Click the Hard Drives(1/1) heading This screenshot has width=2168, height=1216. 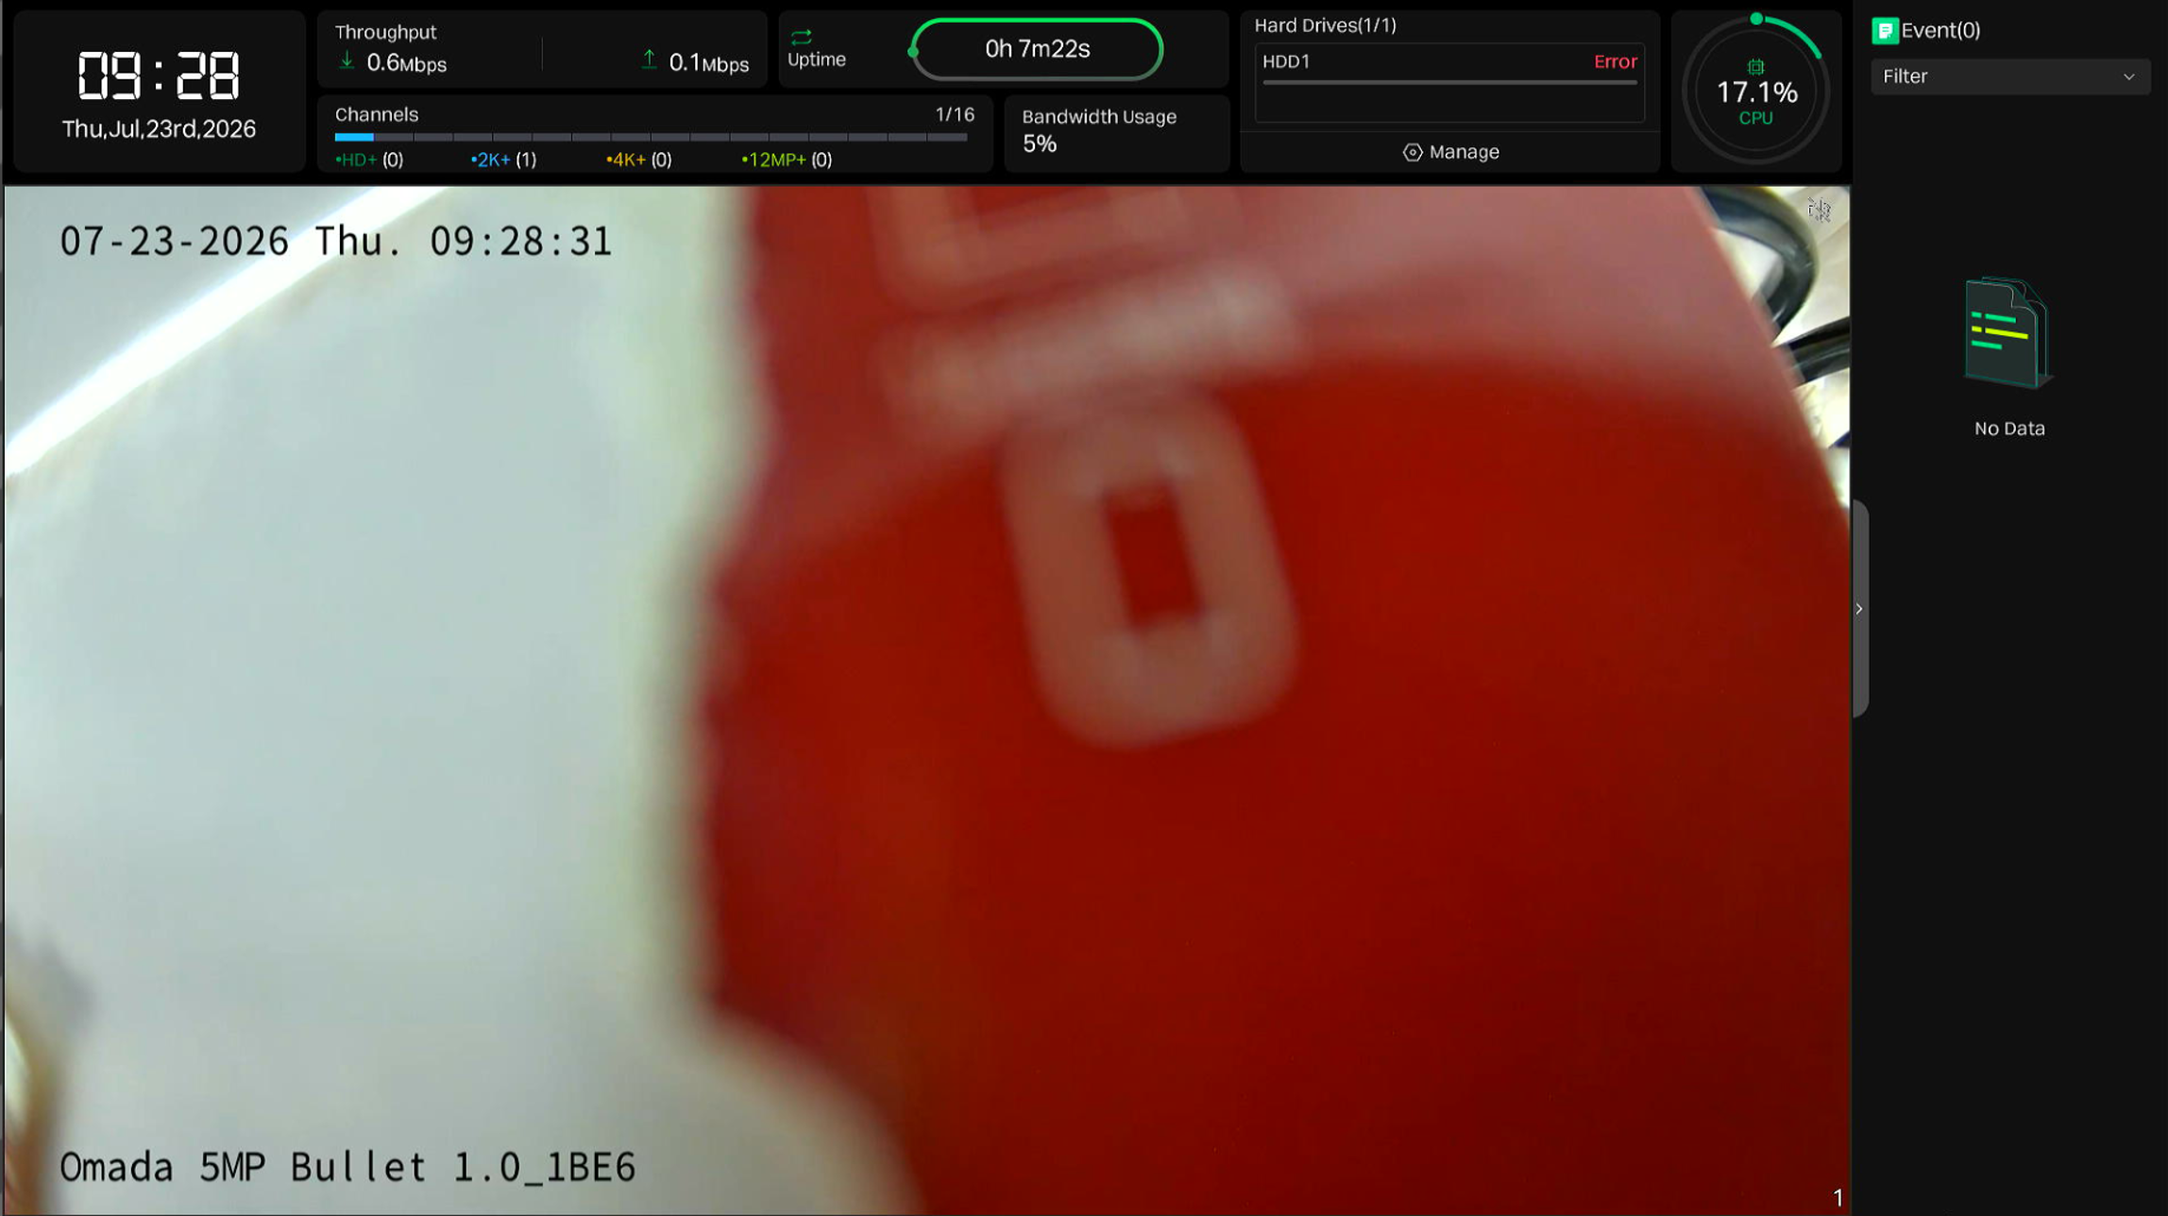[x=1325, y=25]
